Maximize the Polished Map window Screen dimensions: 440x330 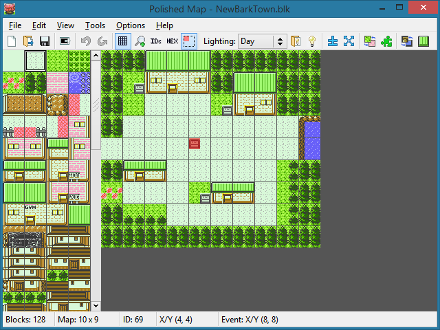pos(399,8)
